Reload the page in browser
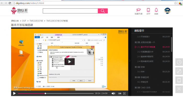The image size is (183, 97). [x=10, y=3]
